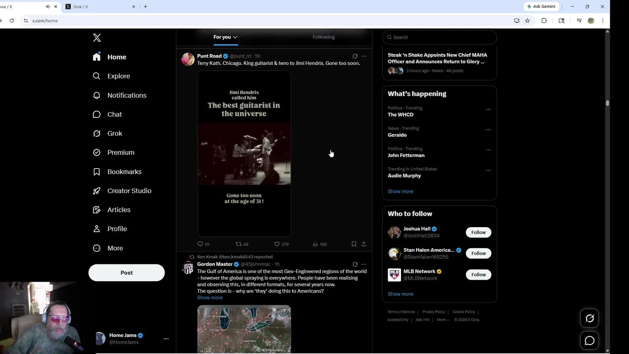The width and height of the screenshot is (629, 354).
Task: Click the page vertical scrollbar thumb
Action: [x=607, y=103]
